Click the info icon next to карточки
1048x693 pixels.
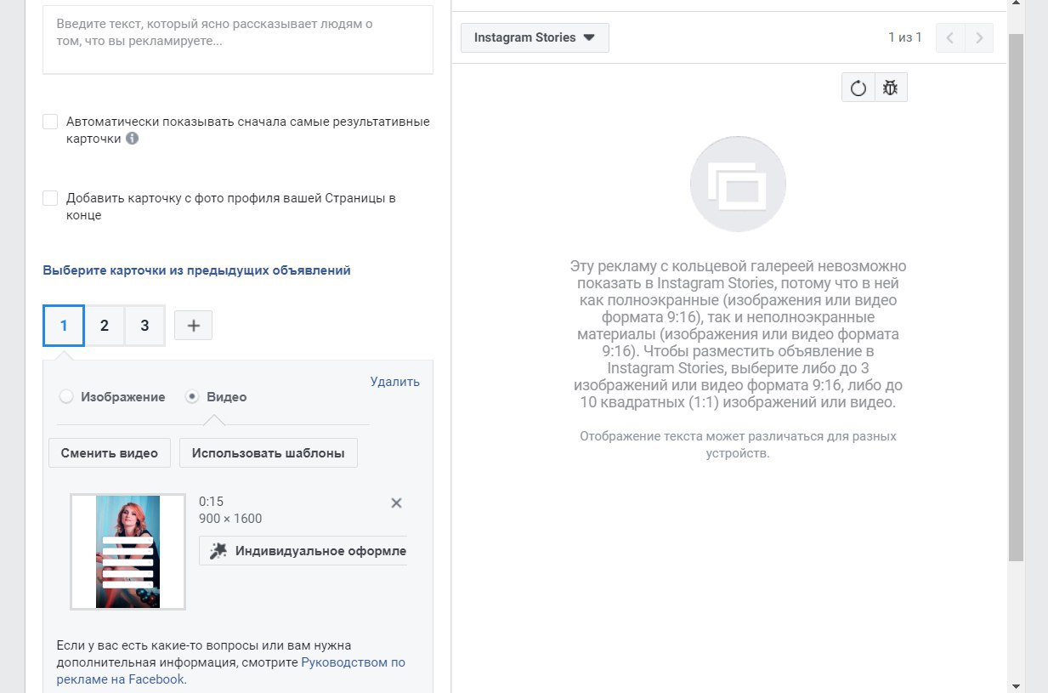[132, 139]
